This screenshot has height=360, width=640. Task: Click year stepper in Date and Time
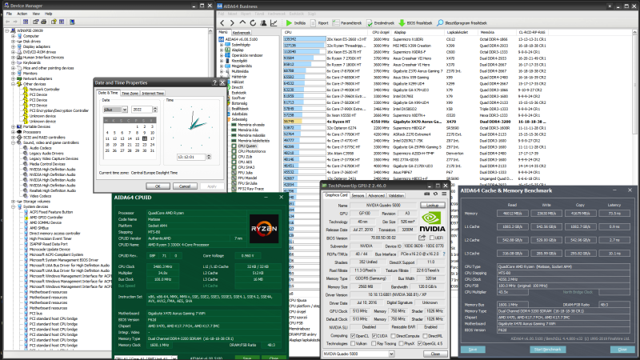point(154,110)
